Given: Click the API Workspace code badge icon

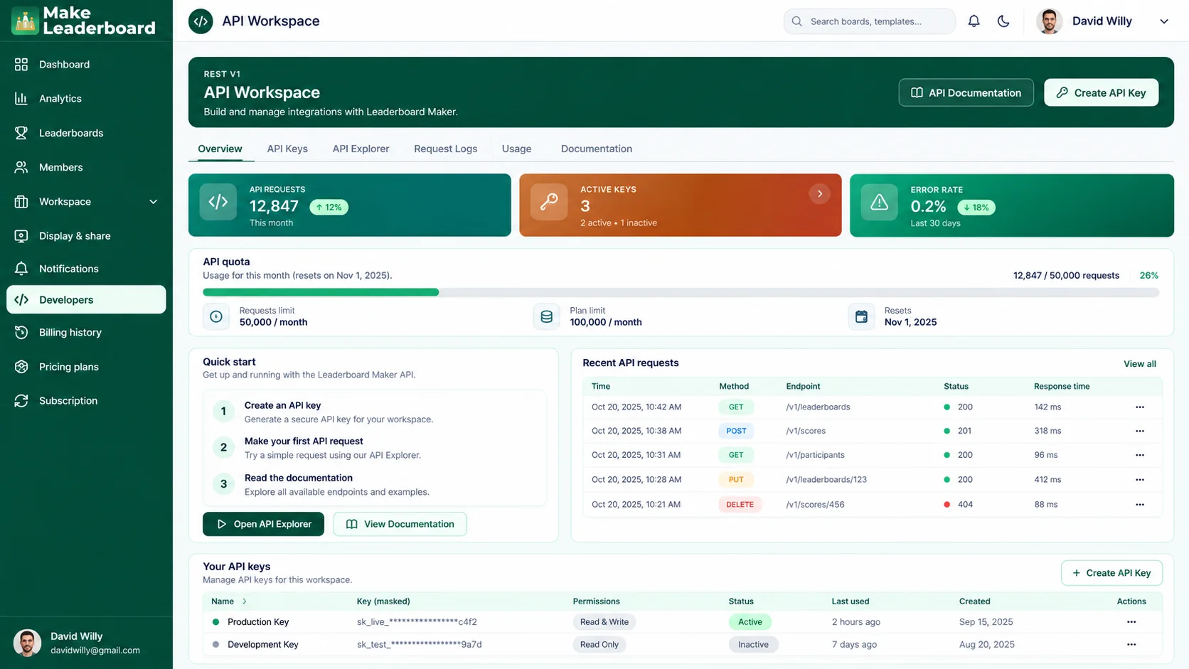Looking at the screenshot, I should tap(201, 21).
